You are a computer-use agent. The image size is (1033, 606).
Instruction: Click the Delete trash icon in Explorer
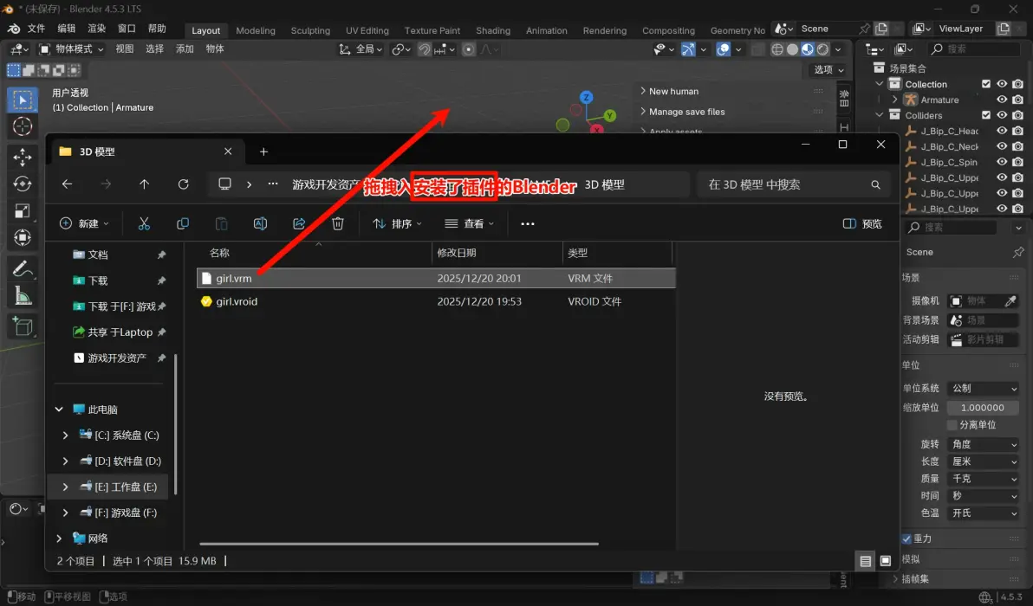click(x=338, y=223)
